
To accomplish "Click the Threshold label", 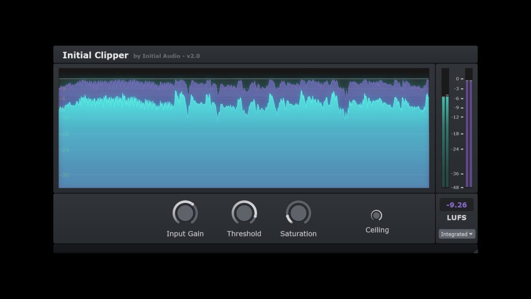I will [x=244, y=234].
